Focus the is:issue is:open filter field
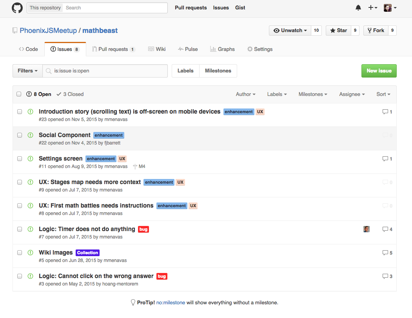Screen dimensions: 412x318 point(105,71)
